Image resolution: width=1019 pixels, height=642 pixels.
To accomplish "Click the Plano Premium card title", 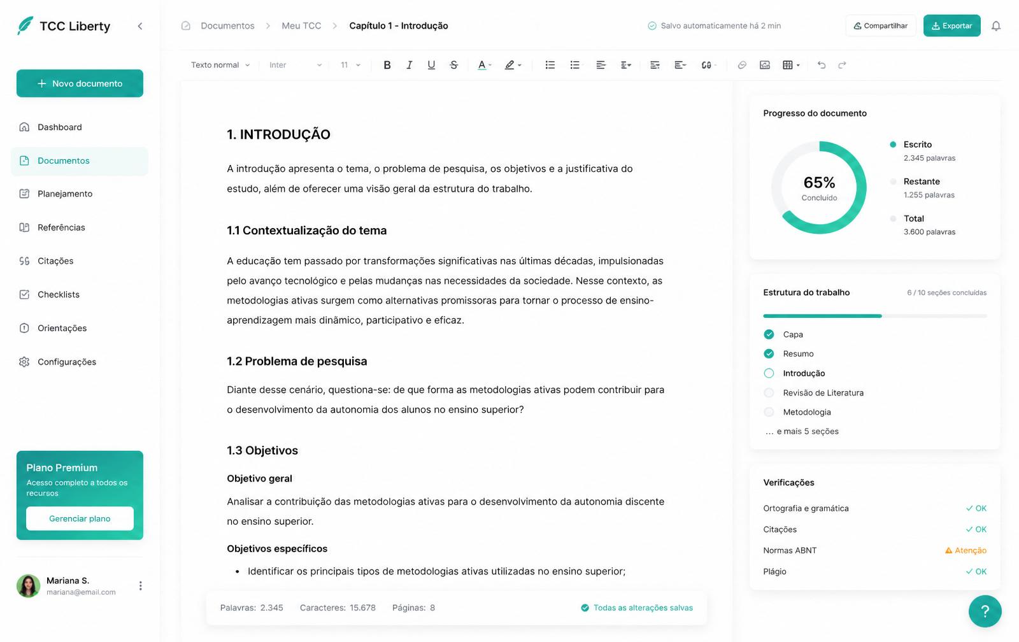I will click(x=62, y=467).
